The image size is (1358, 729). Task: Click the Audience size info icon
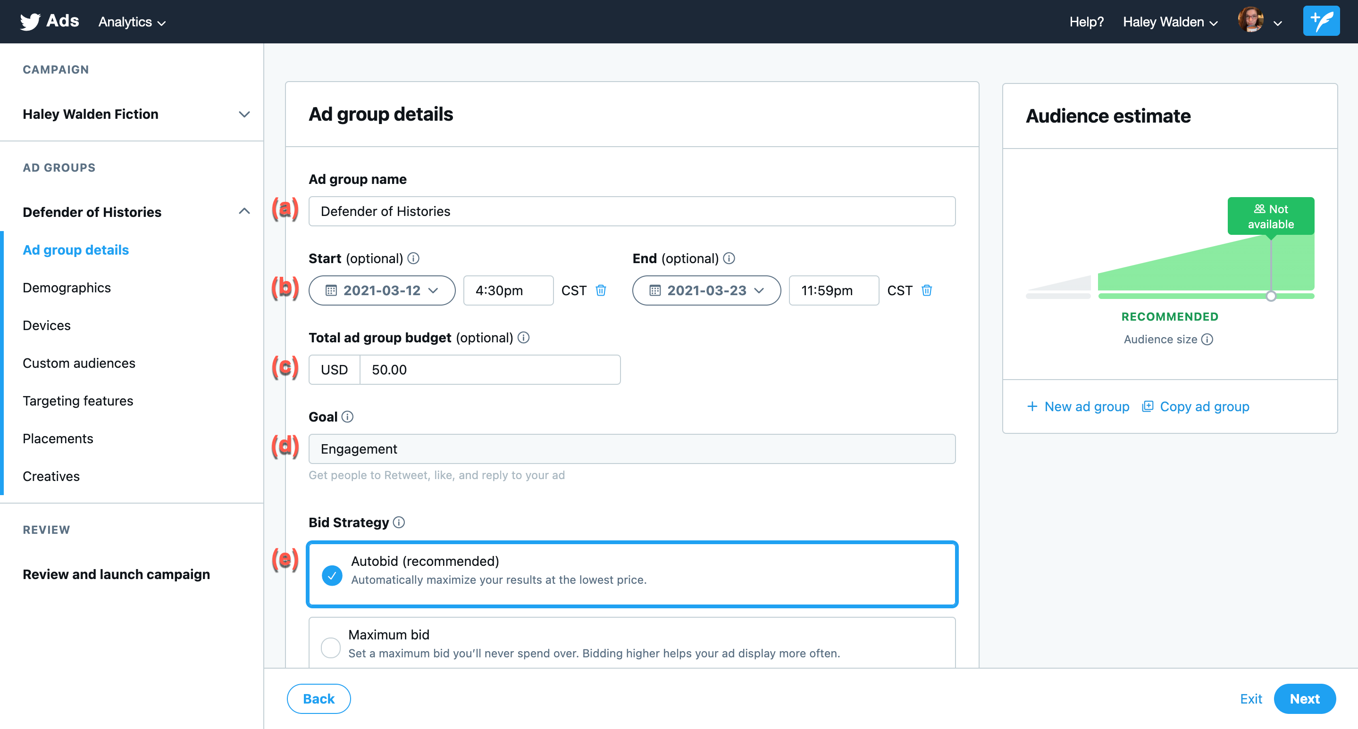click(x=1207, y=339)
